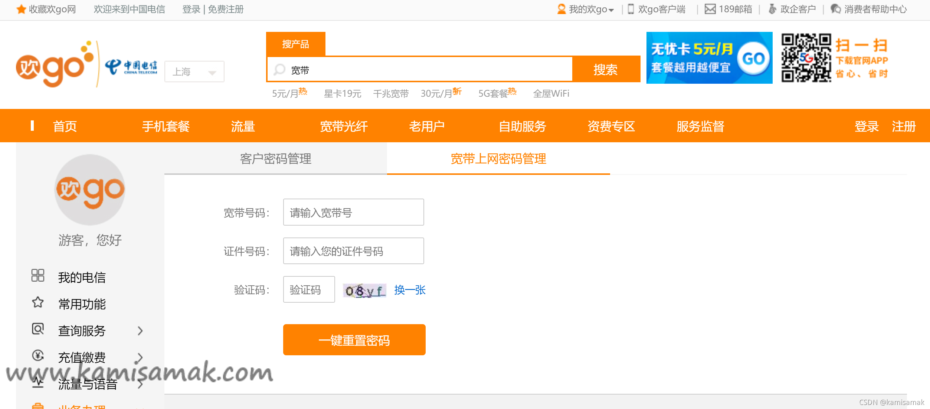Click the 欢go客户端 phone icon
The width and height of the screenshot is (930, 409).
click(x=631, y=9)
